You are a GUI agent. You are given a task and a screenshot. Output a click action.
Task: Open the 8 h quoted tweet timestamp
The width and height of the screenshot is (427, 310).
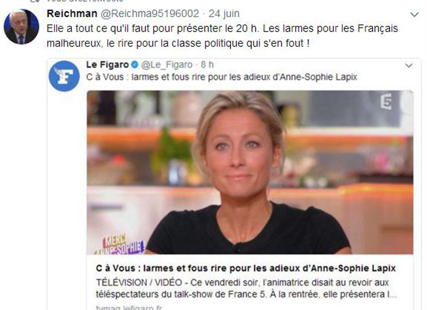point(207,65)
